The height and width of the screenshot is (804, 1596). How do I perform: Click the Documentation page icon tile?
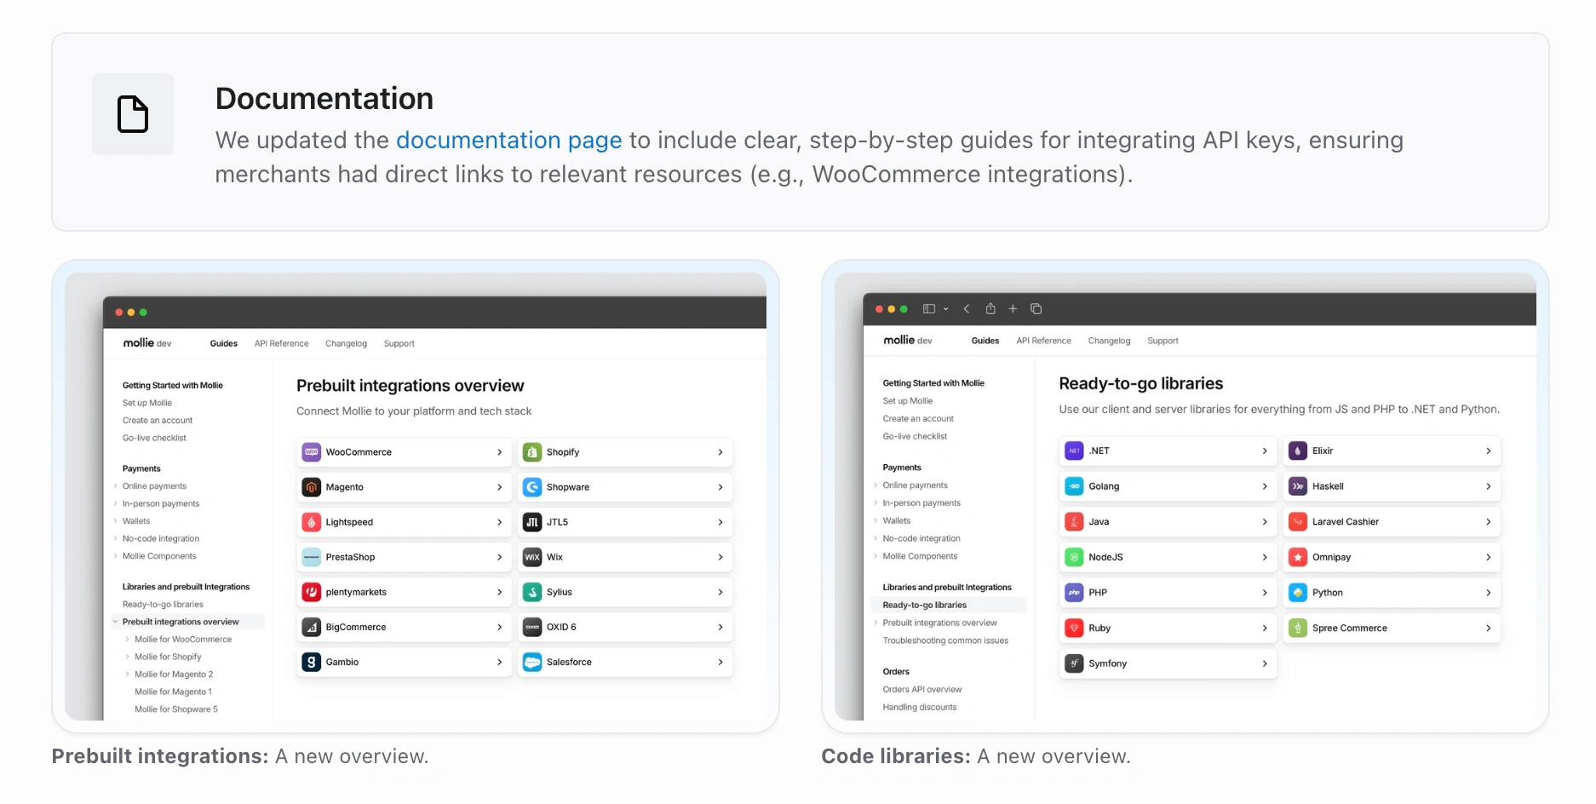(x=133, y=114)
